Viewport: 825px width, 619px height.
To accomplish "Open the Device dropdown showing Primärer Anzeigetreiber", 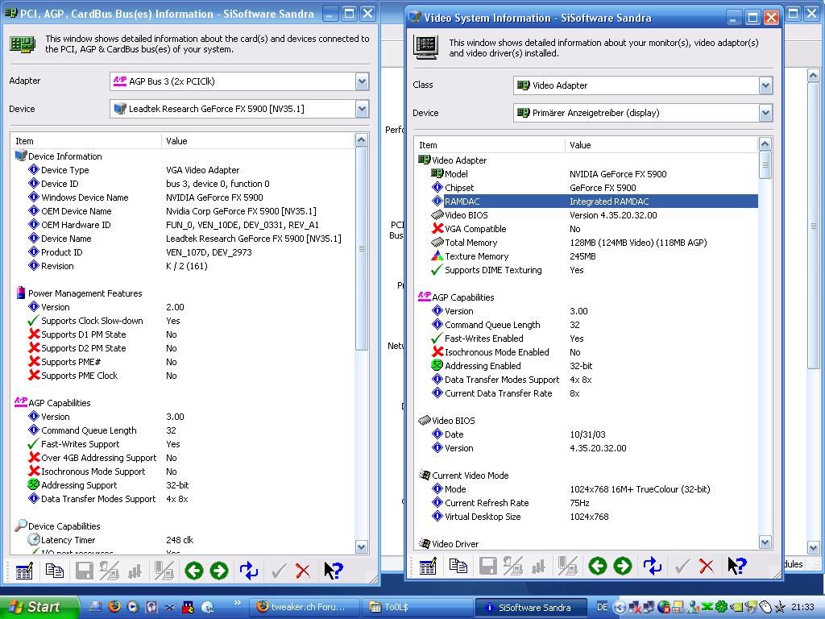I will point(765,114).
